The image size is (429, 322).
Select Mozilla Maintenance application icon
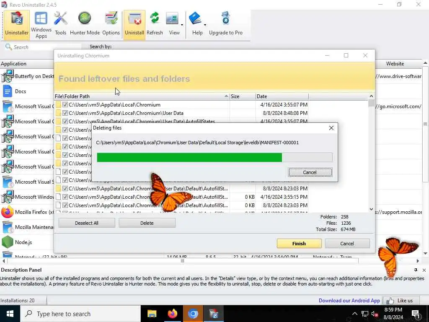[x=8, y=227]
